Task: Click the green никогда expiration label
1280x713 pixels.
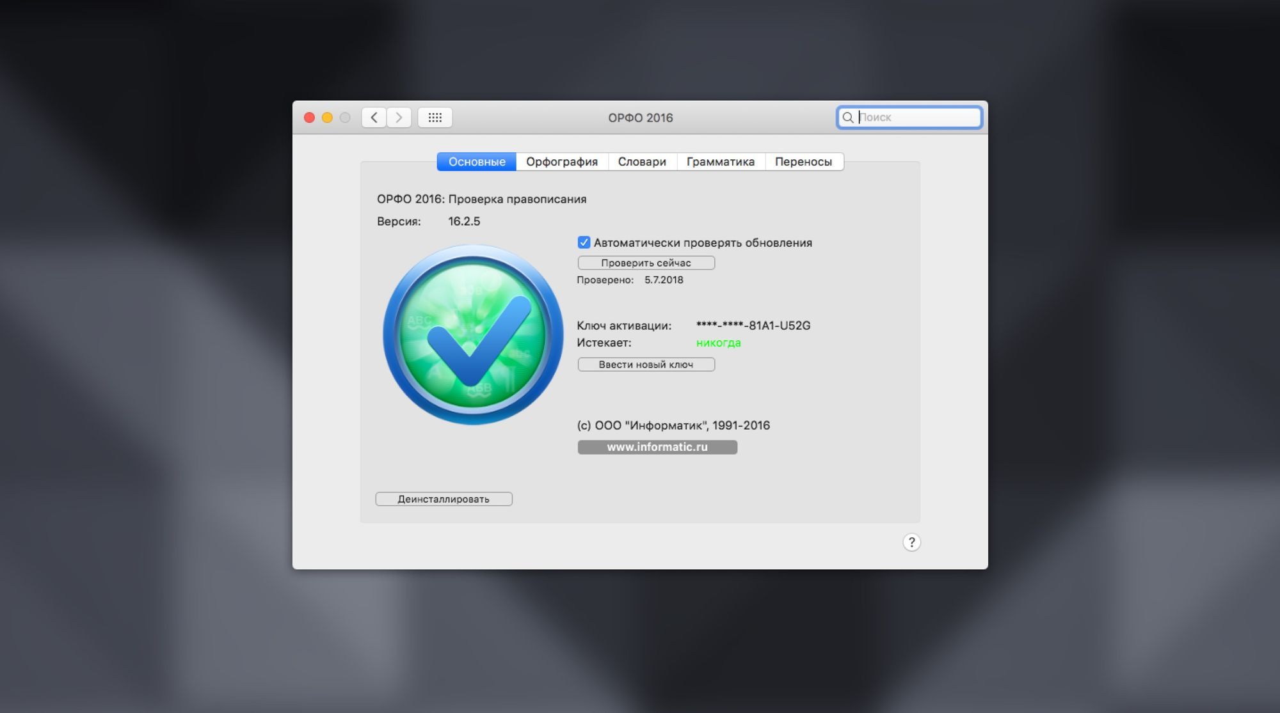Action: (x=717, y=342)
